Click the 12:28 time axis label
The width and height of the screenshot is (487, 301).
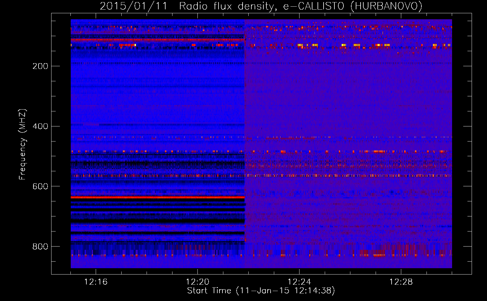coord(401,282)
